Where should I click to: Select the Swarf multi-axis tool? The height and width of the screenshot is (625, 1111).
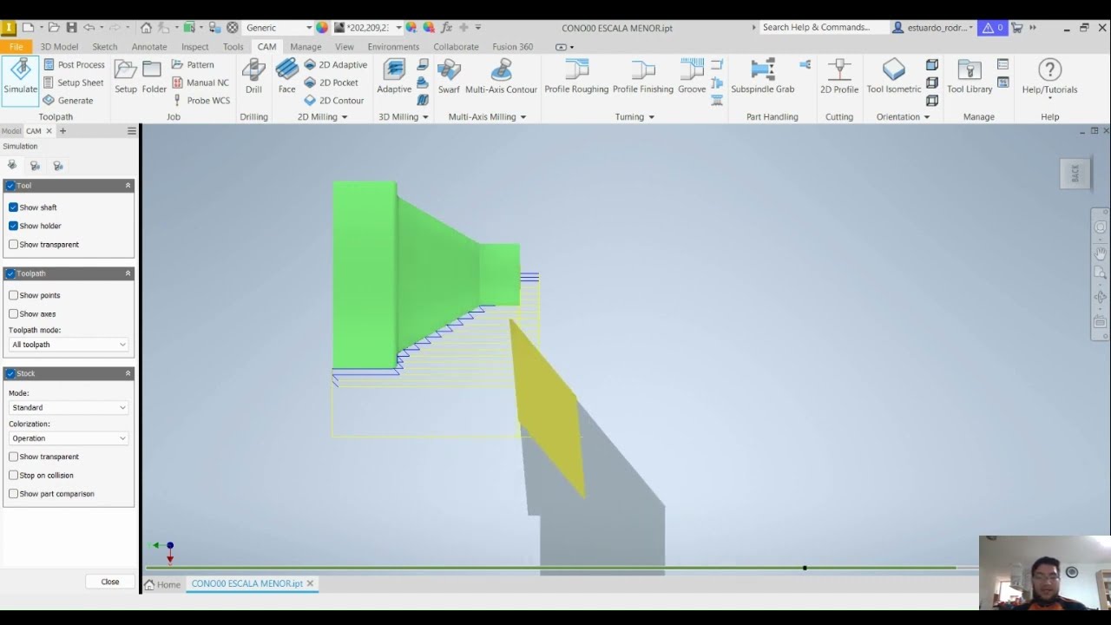[449, 78]
